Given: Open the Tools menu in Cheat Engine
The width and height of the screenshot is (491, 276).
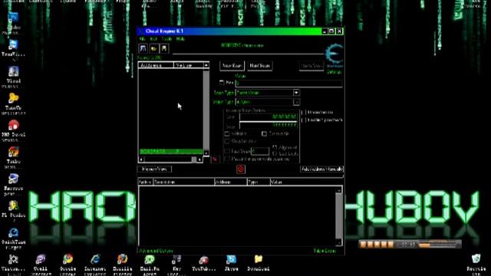Looking at the screenshot, I should tap(166, 39).
